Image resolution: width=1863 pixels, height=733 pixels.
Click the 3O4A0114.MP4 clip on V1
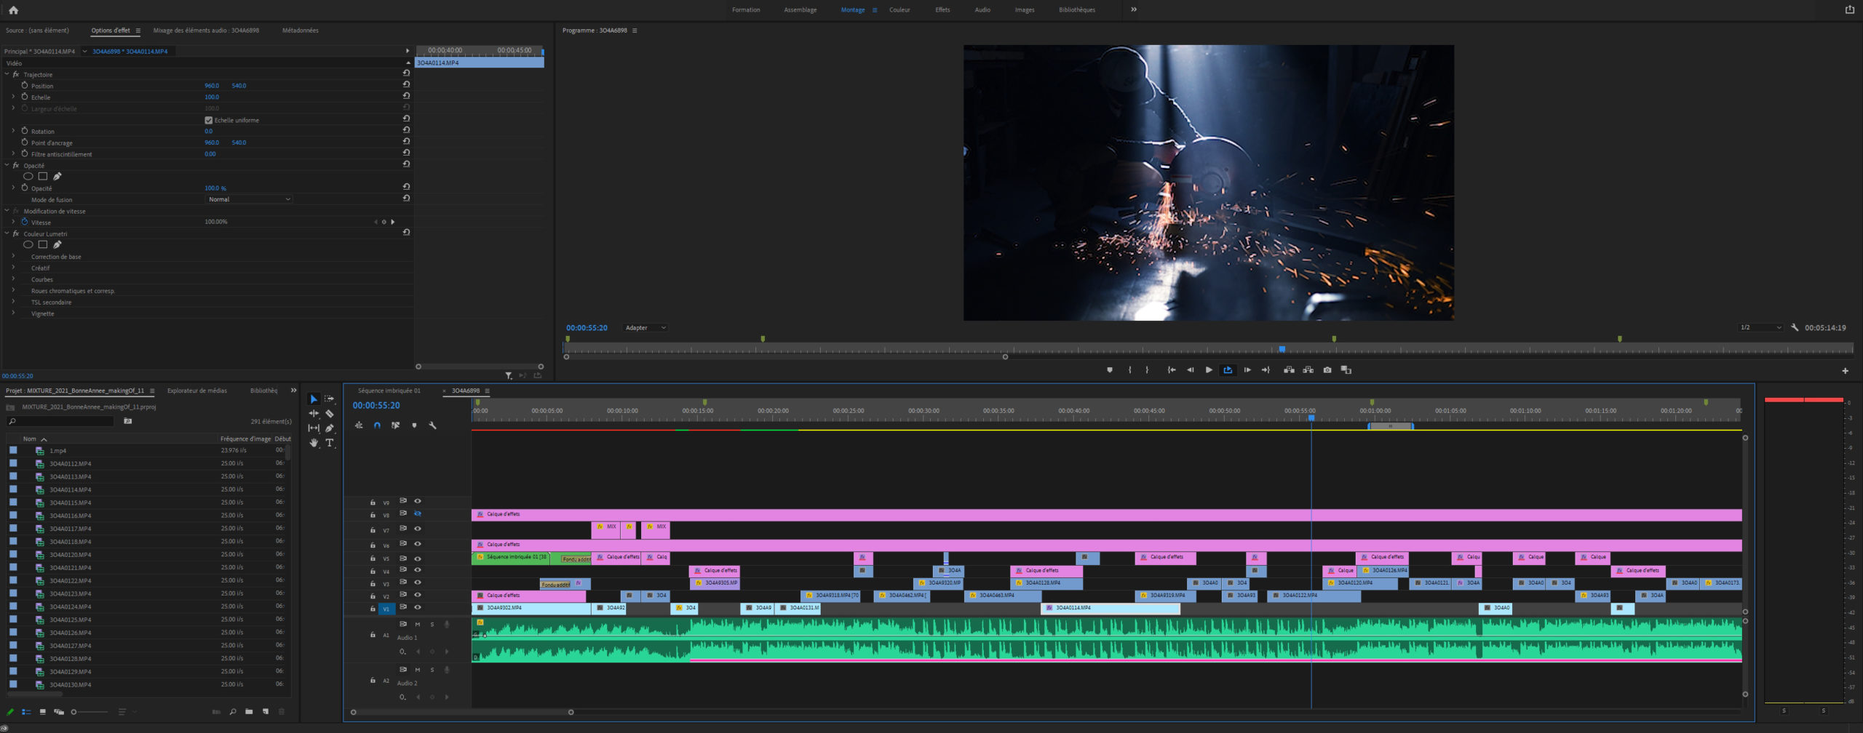pyautogui.click(x=1110, y=608)
